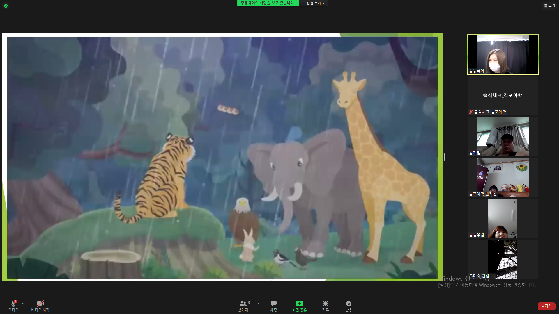
Task: Open 반응 reactions menu
Action: 349,306
